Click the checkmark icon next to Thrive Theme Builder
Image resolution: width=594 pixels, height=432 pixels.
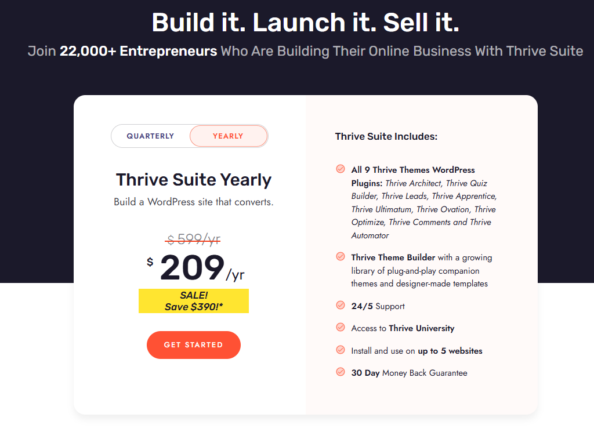click(x=341, y=257)
